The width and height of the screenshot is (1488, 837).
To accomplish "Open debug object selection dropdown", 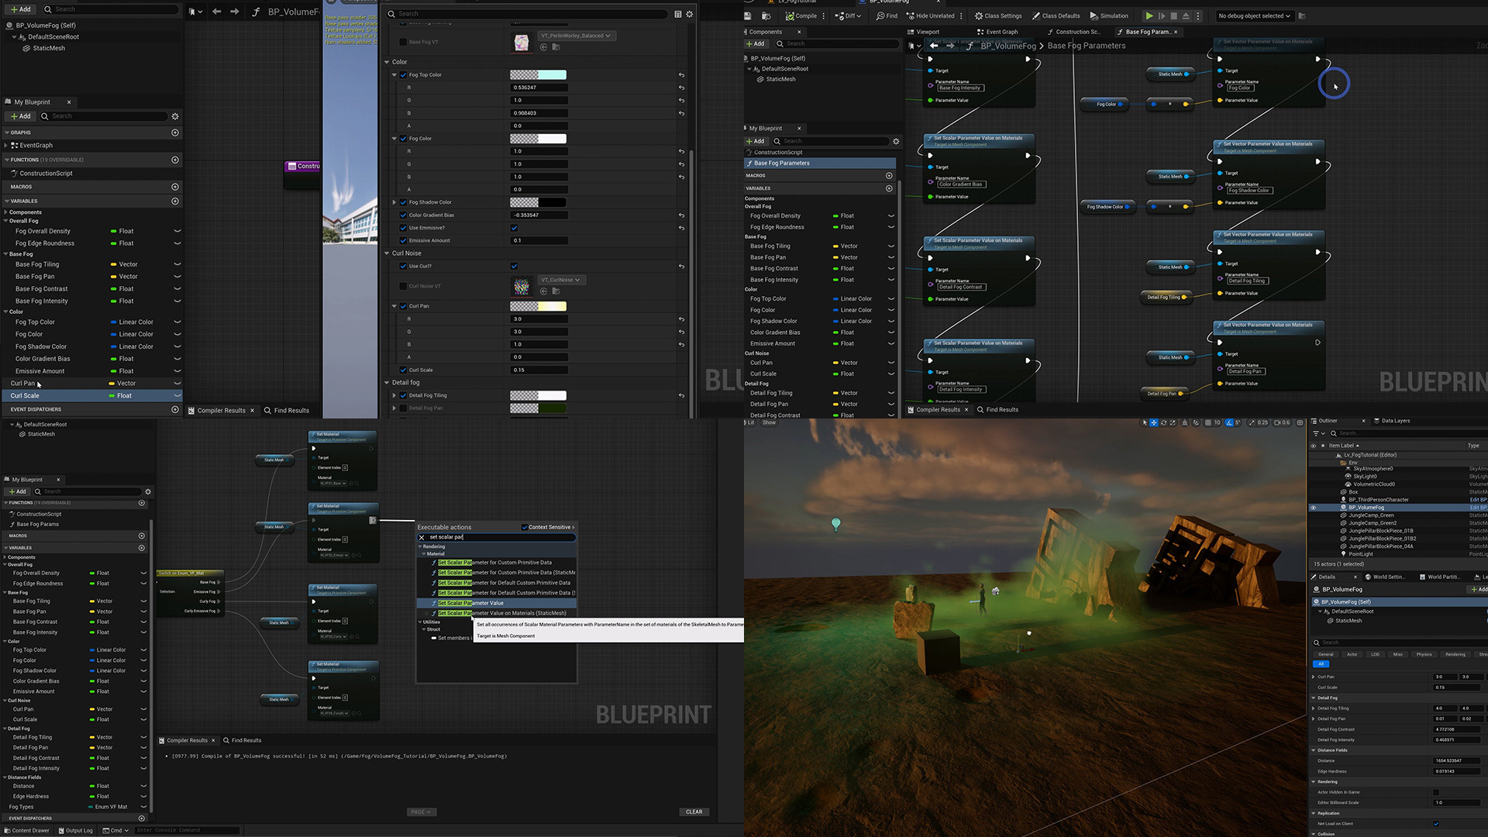I will [x=1254, y=15].
